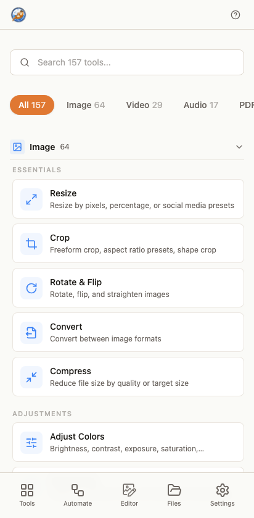Switch to Video 29 category filter
Viewport: 254px width, 518px height.
pyautogui.click(x=144, y=105)
